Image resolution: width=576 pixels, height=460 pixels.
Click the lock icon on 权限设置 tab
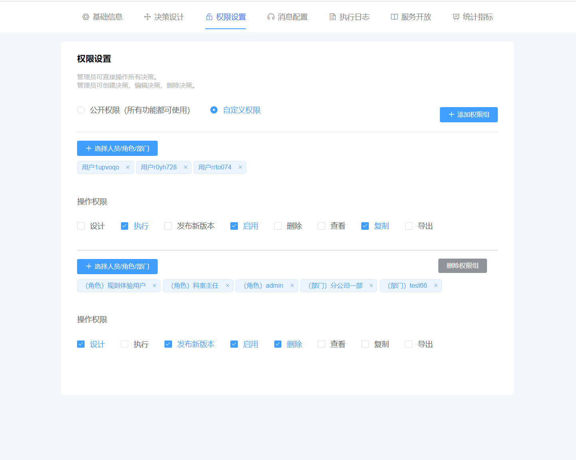209,16
